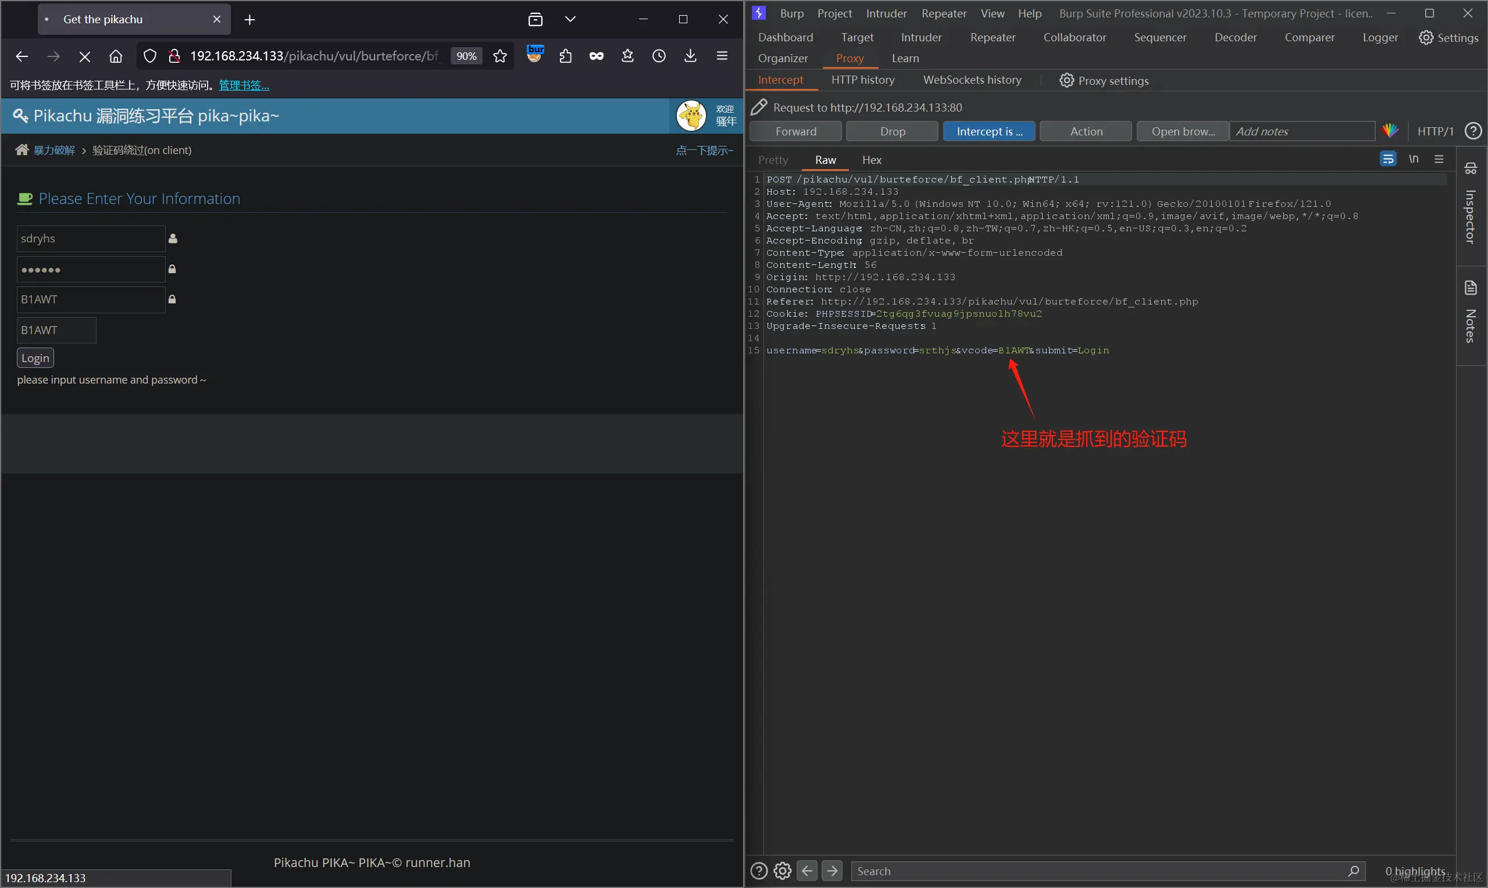Open the View menu in Burp Suite
The image size is (1488, 888).
pos(993,13)
